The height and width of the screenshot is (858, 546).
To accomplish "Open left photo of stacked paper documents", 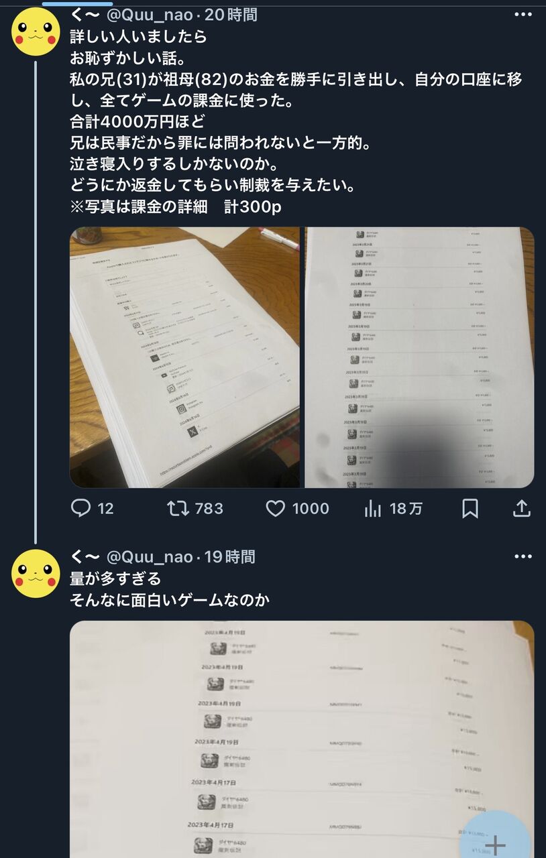I will [184, 357].
